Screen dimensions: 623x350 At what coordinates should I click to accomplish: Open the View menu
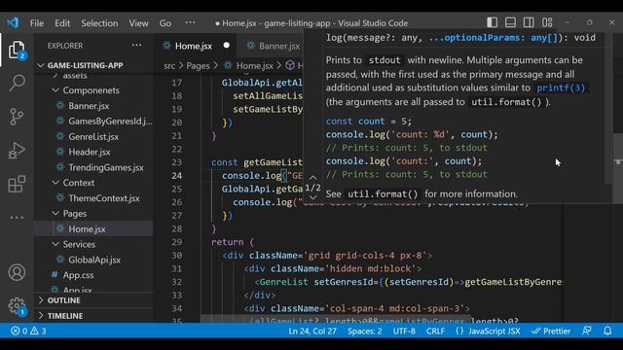[x=138, y=23]
